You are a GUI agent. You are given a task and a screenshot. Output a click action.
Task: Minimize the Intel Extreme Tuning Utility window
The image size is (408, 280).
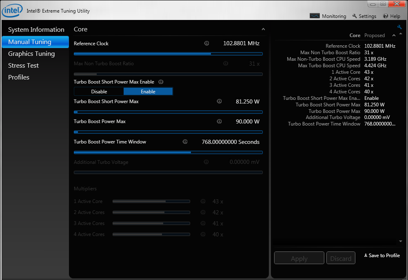[373, 4]
